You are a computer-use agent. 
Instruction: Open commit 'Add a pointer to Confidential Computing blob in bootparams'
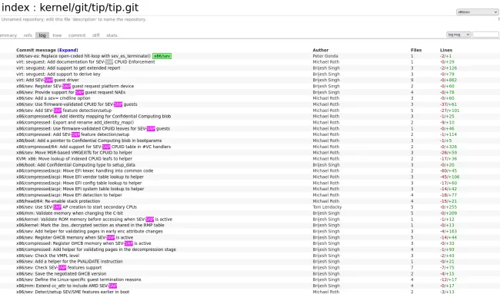pyautogui.click(x=89, y=140)
